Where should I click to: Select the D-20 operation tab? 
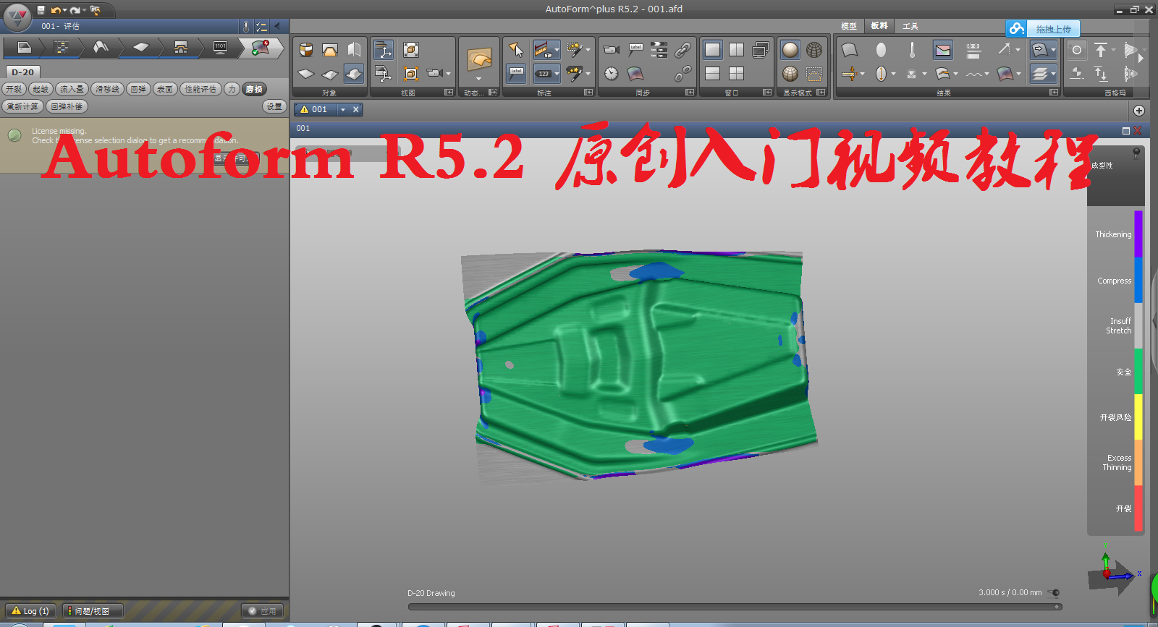click(x=23, y=72)
